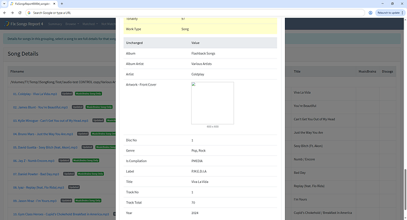Viewport: 407px width, 220px height.
Task: Click the Front Cover artwork thumbnail
Action: [212, 103]
